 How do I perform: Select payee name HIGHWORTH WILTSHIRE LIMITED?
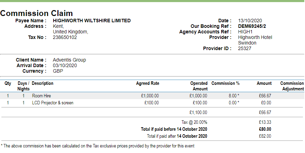pos(92,21)
